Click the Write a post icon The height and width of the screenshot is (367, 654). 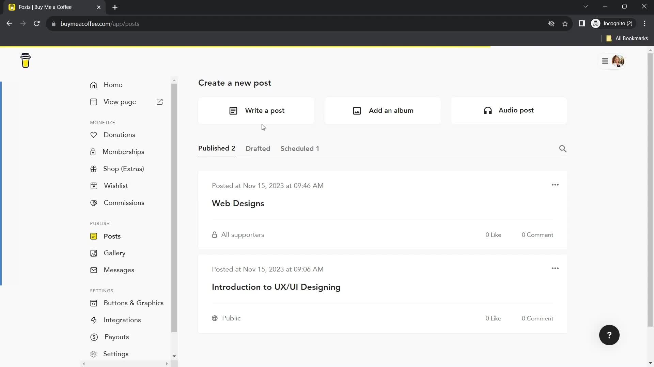233,110
